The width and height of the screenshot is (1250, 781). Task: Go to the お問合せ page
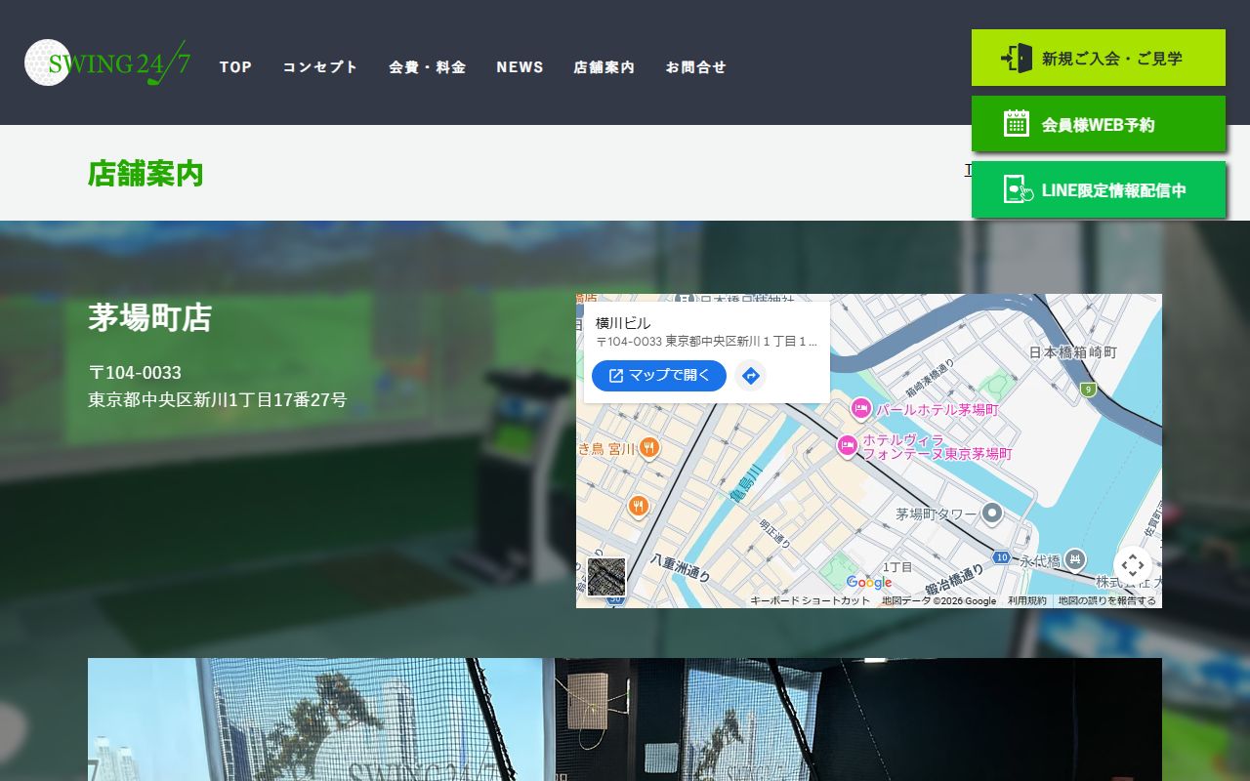[x=696, y=67]
